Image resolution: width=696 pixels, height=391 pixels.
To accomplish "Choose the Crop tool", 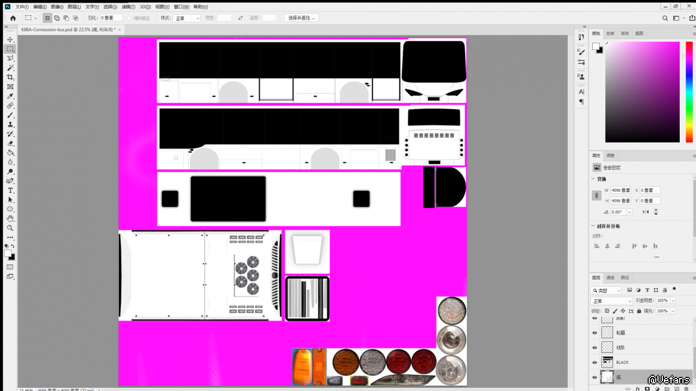I will point(10,77).
